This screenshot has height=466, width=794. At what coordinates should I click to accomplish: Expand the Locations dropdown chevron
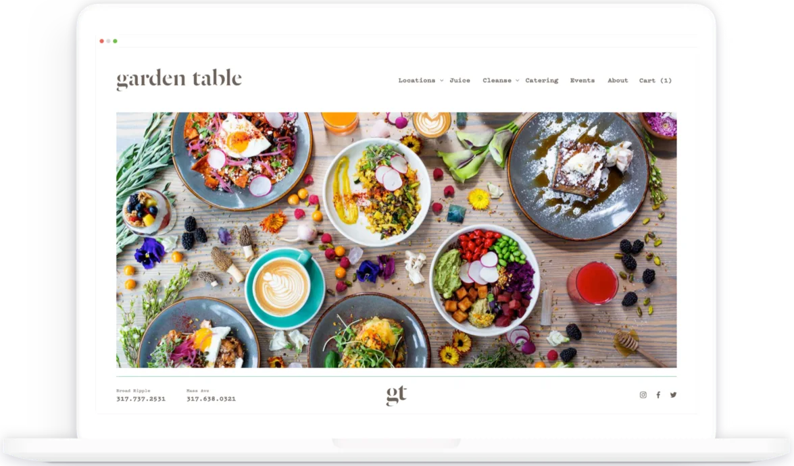tap(441, 80)
